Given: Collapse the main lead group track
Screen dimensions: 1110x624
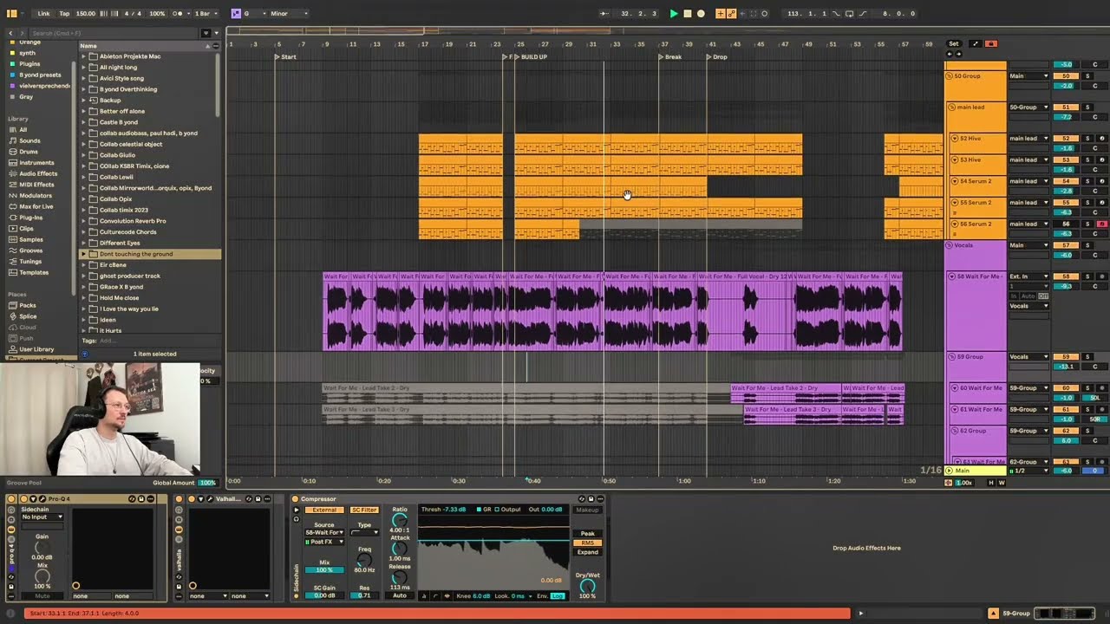Looking at the screenshot, I should click(952, 107).
